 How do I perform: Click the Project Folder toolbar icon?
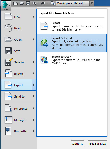click(53, 3)
